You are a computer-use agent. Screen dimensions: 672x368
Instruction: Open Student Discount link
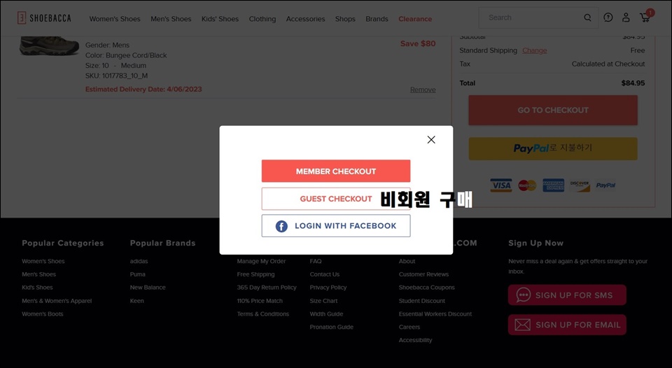click(x=422, y=301)
